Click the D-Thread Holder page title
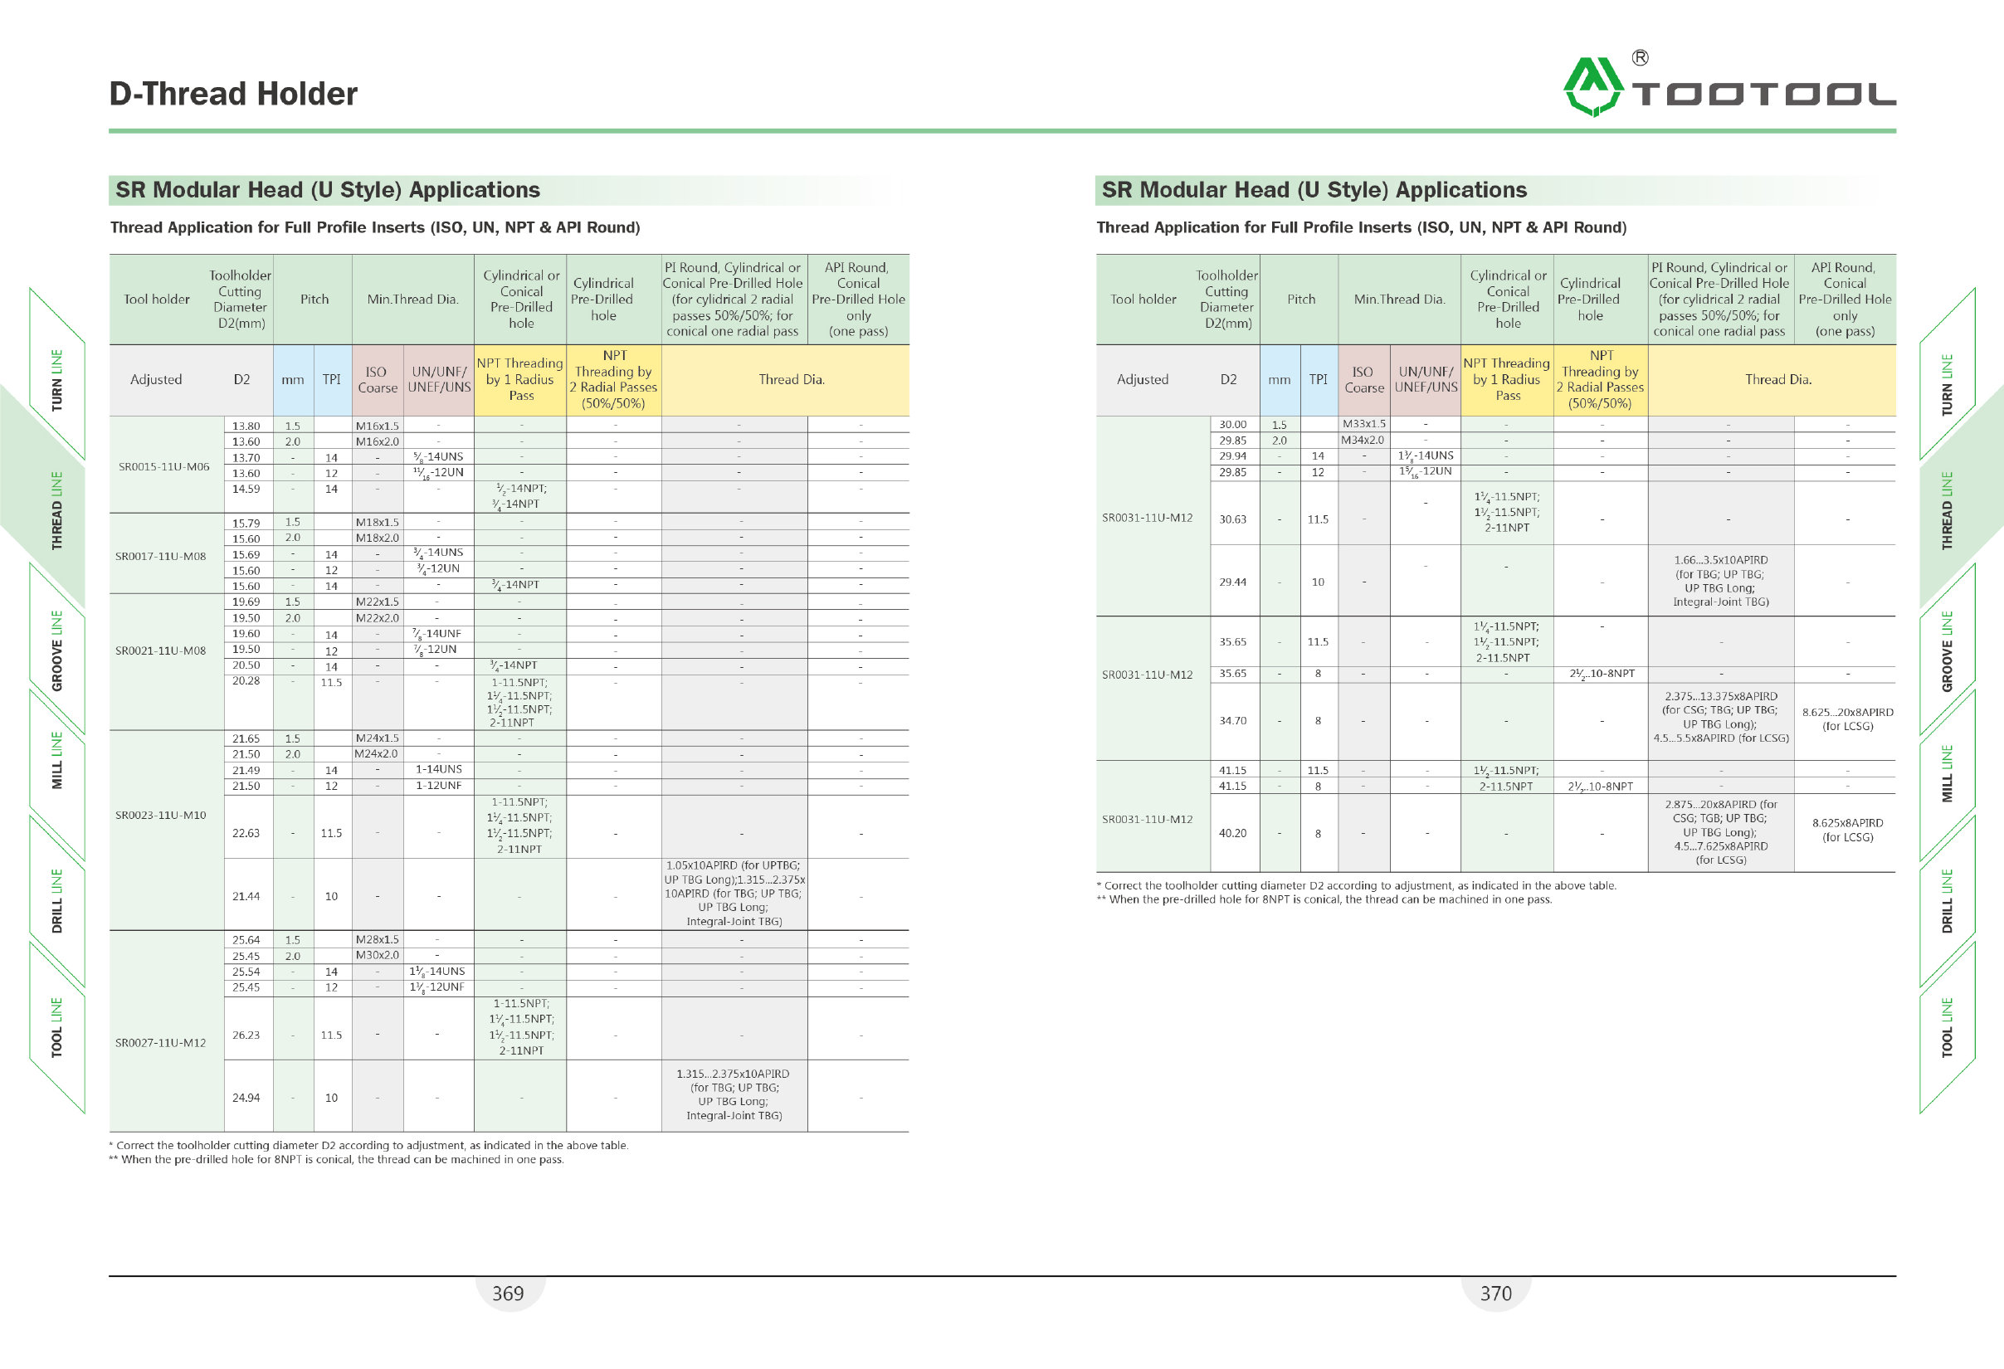 (233, 93)
